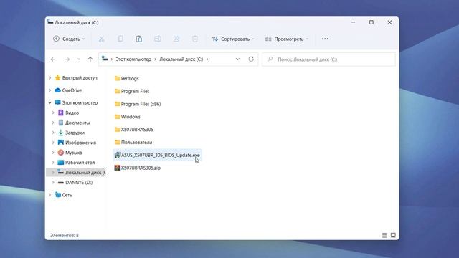Open the Просмотреть view menu
Screen dimensions: 459x258
(x=287, y=39)
